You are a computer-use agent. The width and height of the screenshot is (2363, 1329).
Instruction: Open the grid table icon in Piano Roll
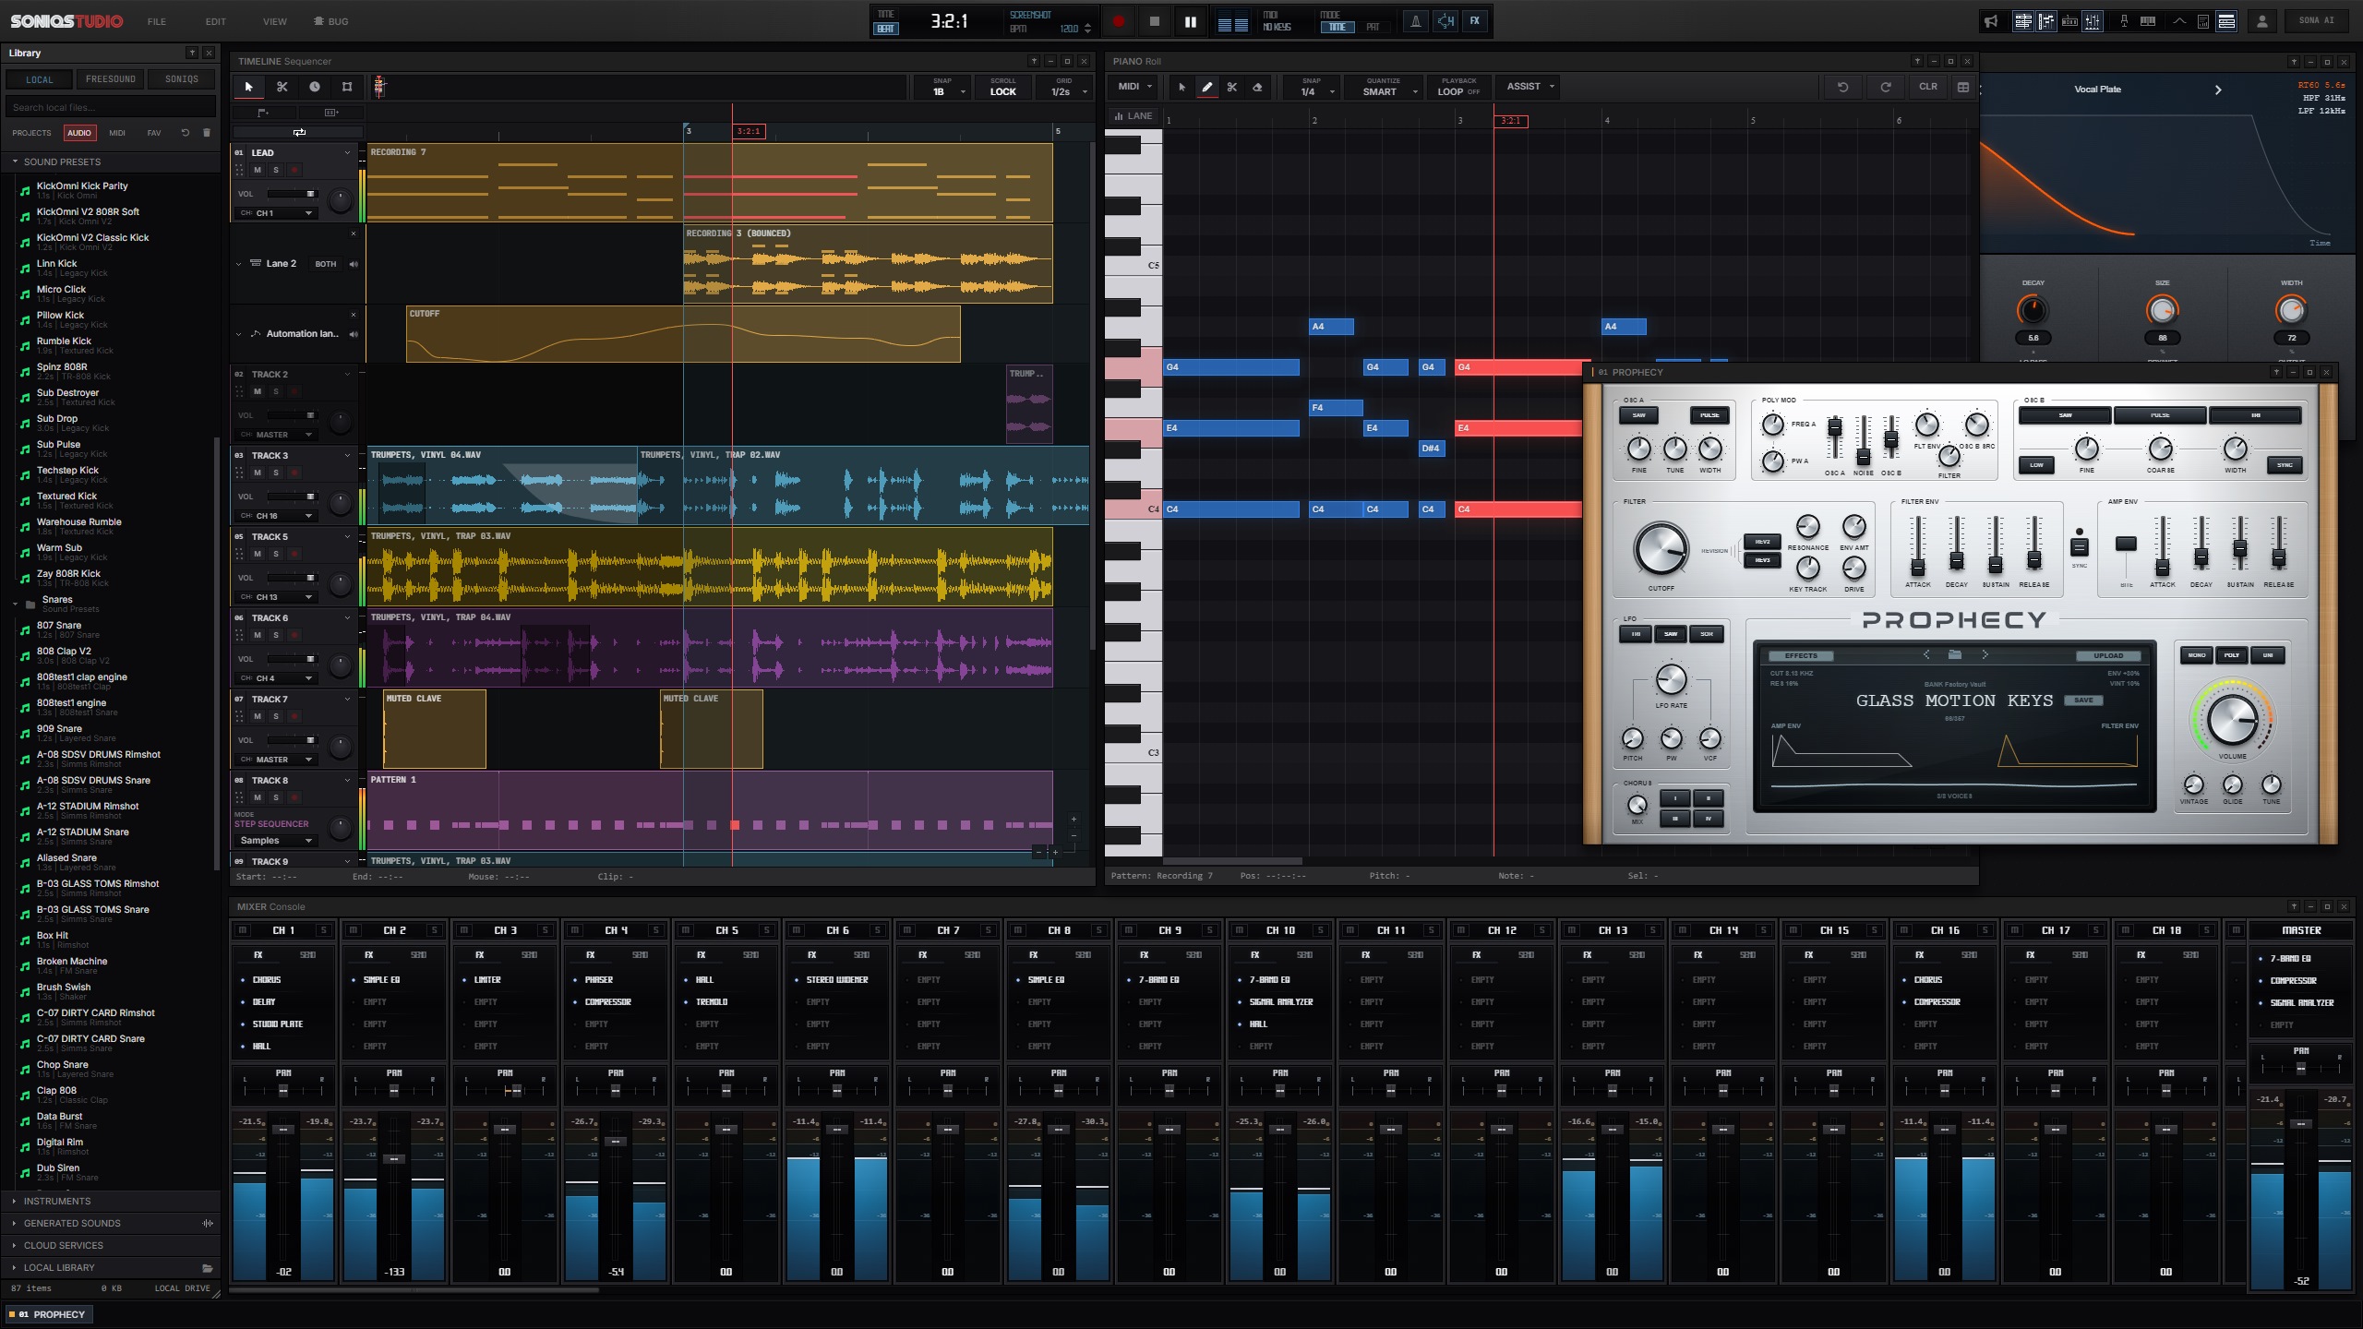tap(1963, 87)
